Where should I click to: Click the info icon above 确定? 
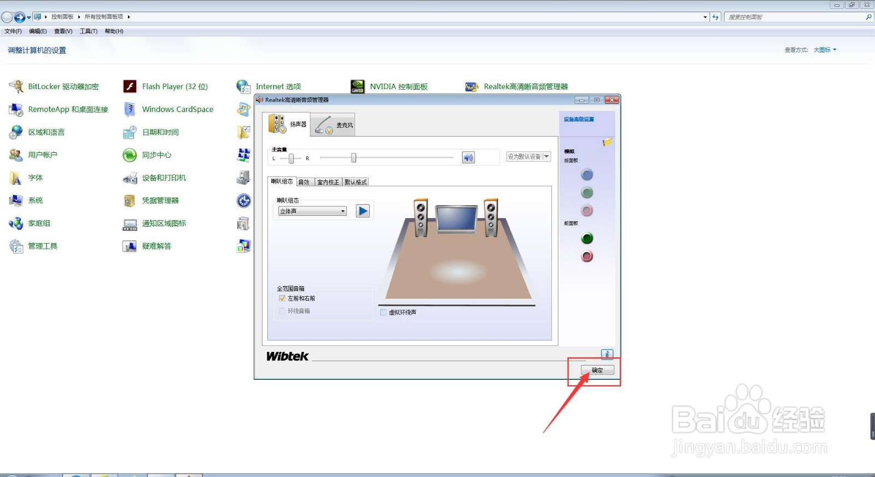coord(607,354)
